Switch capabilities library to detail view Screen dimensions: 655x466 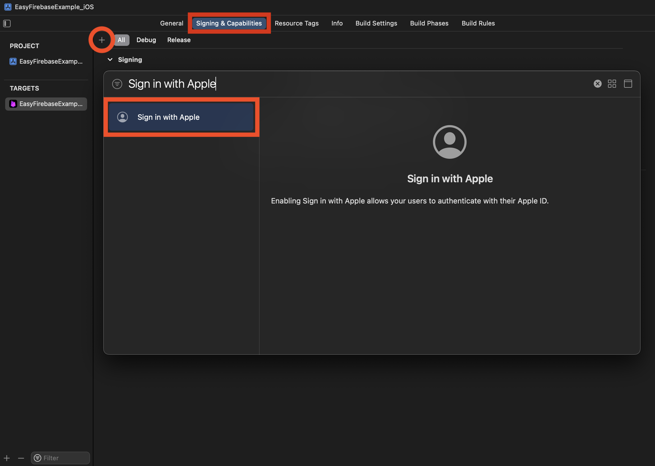[x=628, y=84]
